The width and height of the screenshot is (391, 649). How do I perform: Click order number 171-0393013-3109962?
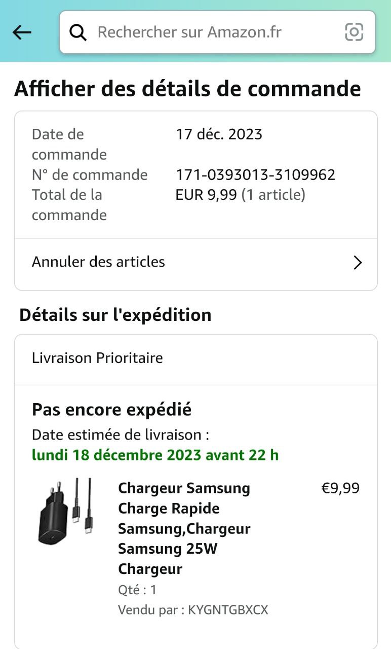coord(255,175)
